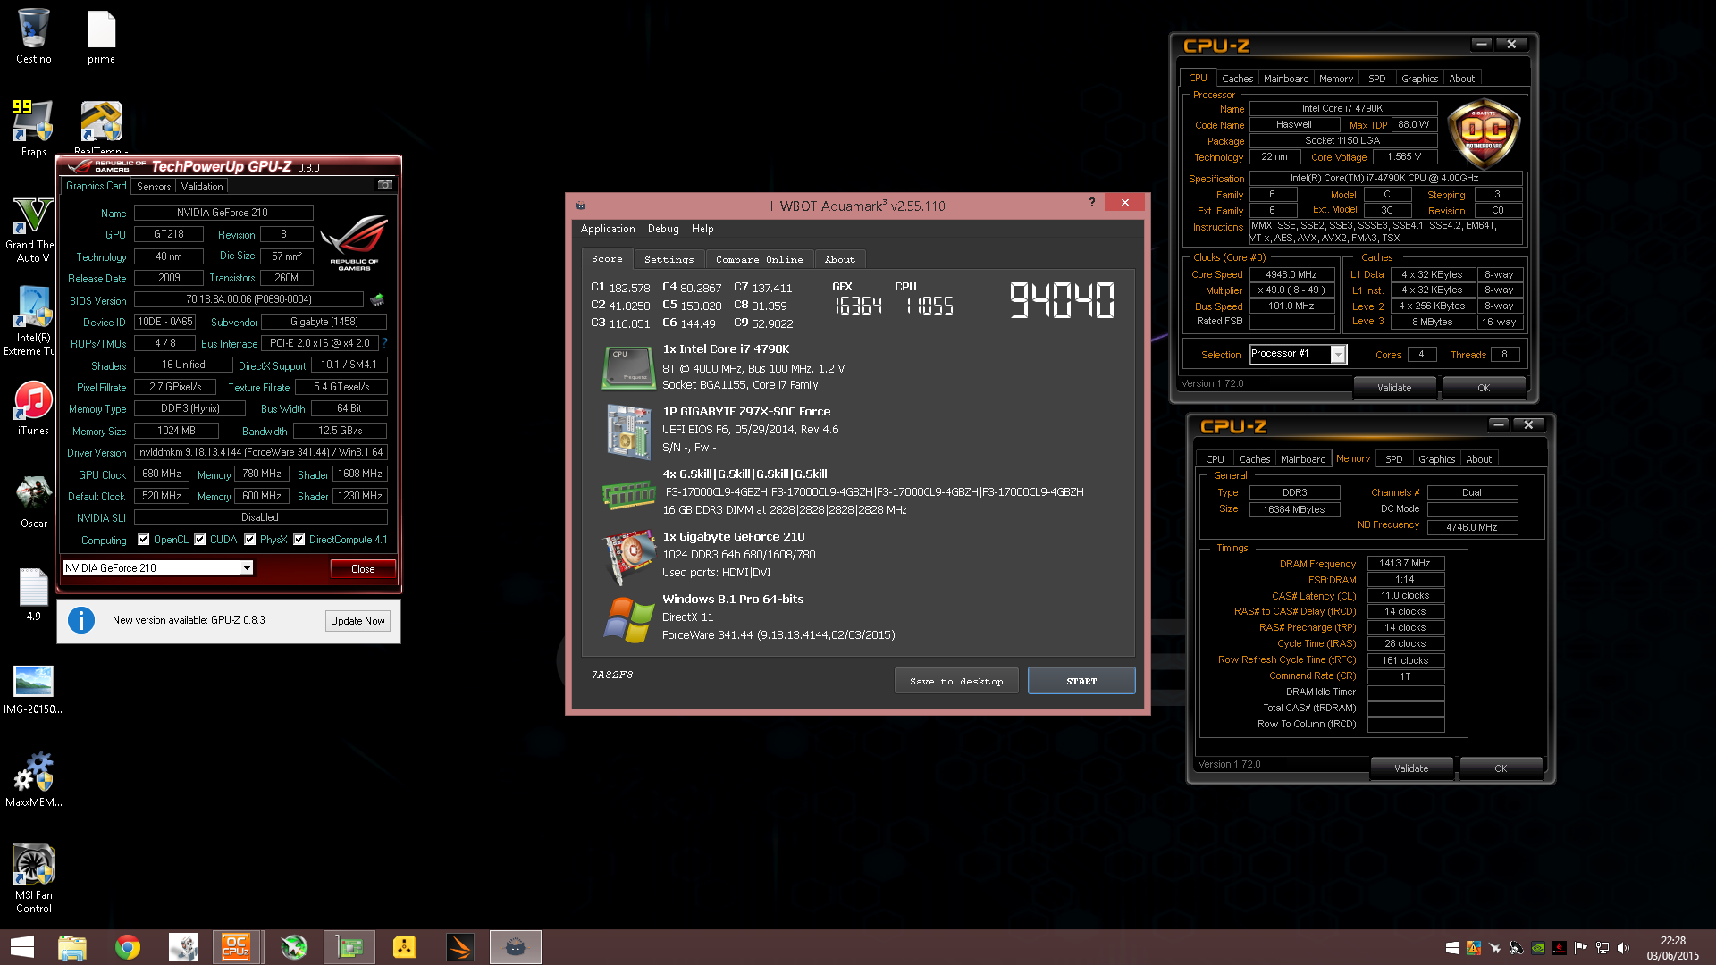
Task: Click the volume speaker tray icon
Action: click(1623, 948)
